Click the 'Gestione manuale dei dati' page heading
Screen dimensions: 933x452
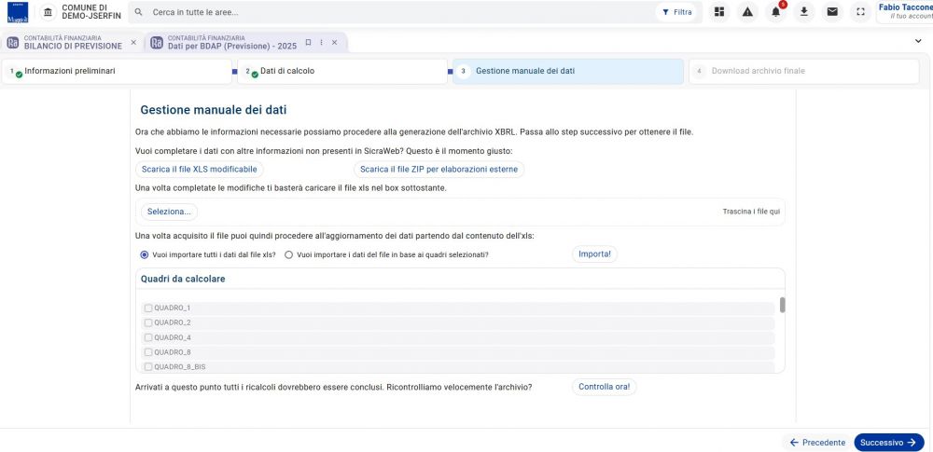(x=214, y=110)
